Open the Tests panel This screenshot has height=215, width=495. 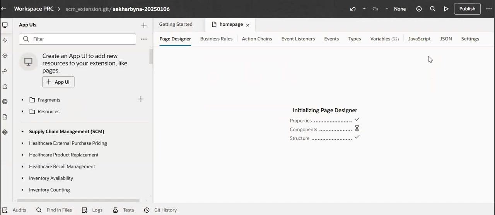123,210
